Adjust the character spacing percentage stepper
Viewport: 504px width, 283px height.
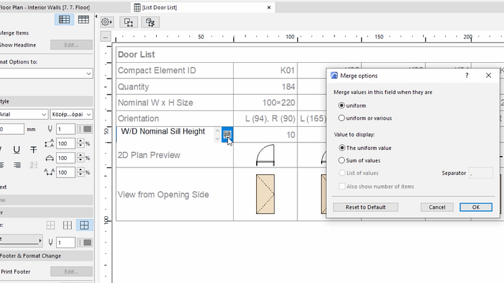(x=80, y=172)
